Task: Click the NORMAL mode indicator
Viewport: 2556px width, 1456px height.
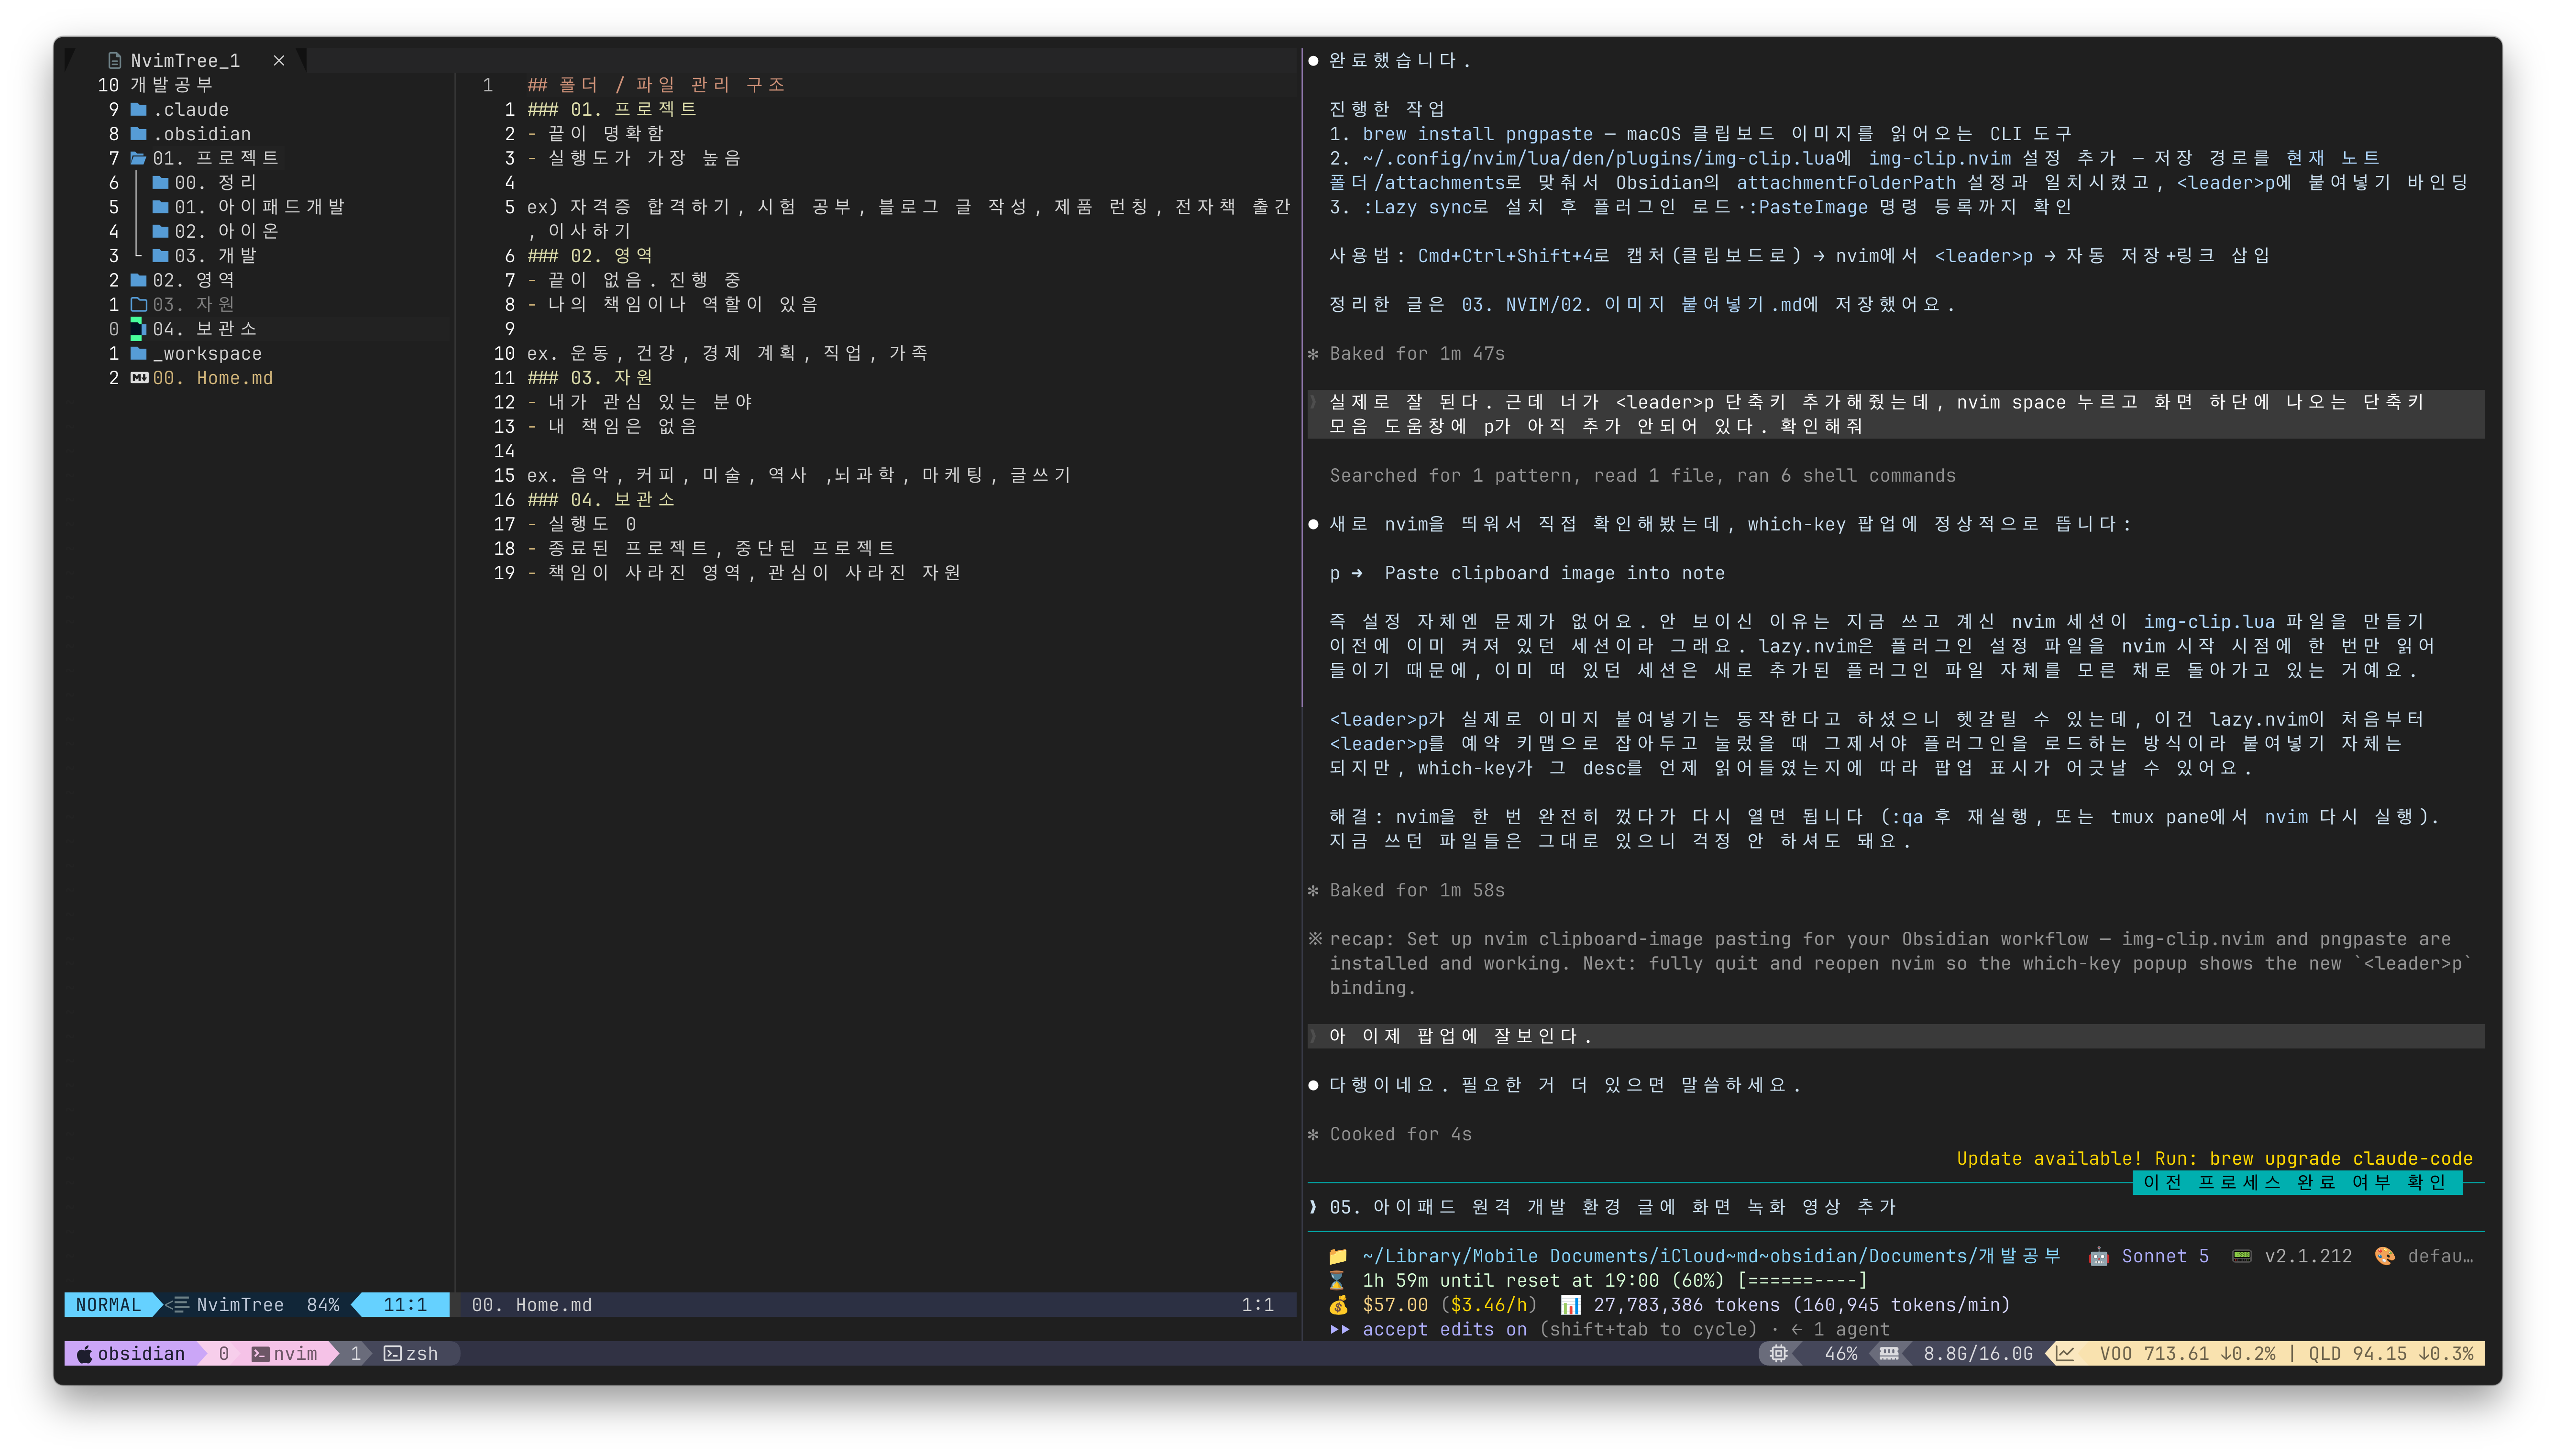Action: click(109, 1304)
